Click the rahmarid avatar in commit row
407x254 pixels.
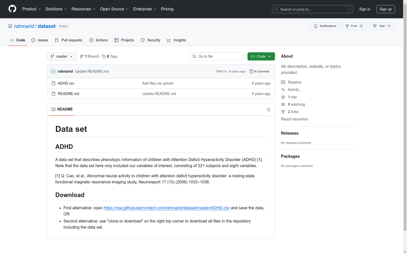(x=53, y=71)
